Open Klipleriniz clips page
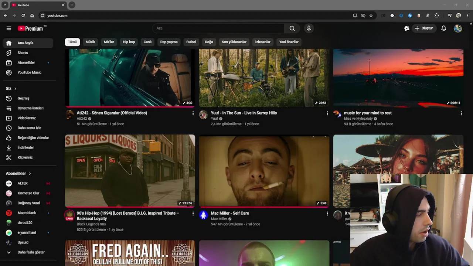Screen dimensions: 473x266 pyautogui.click(x=28, y=157)
